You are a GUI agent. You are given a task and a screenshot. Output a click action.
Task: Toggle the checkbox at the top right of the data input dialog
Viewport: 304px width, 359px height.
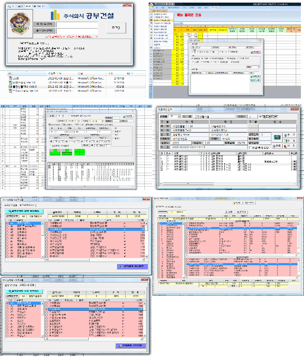pyautogui.click(x=260, y=116)
